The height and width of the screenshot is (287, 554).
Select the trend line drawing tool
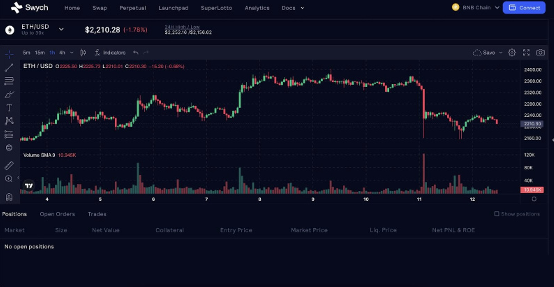coord(9,67)
